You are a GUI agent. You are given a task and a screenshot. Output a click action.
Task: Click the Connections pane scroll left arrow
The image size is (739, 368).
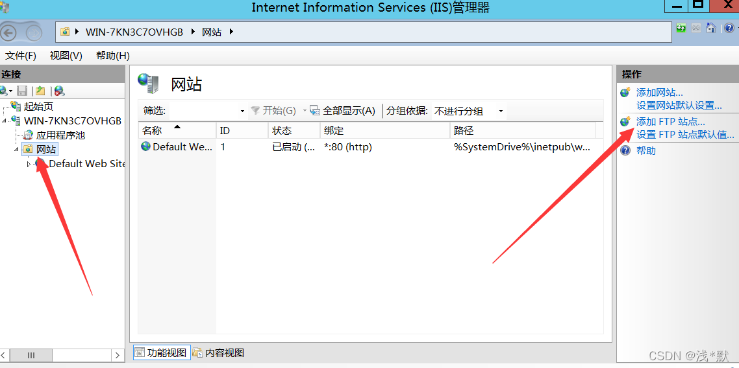[5, 355]
